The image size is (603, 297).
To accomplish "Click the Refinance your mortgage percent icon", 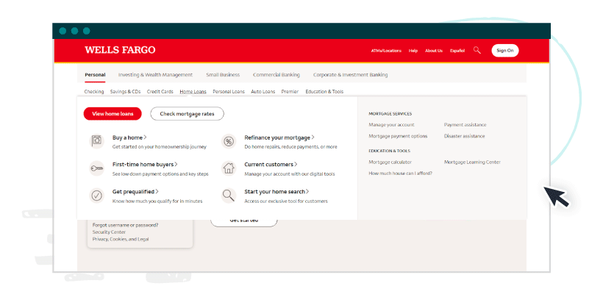I will point(229,141).
